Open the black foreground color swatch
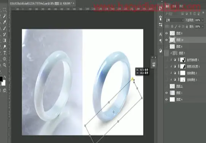The width and height of the screenshot is (206, 143). pos(1,79)
